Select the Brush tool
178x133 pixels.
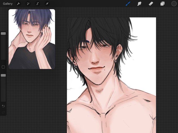128,4
